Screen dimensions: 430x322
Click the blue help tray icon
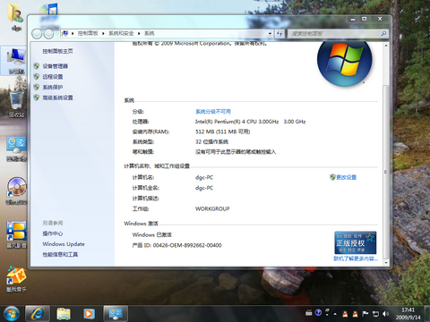318,312
